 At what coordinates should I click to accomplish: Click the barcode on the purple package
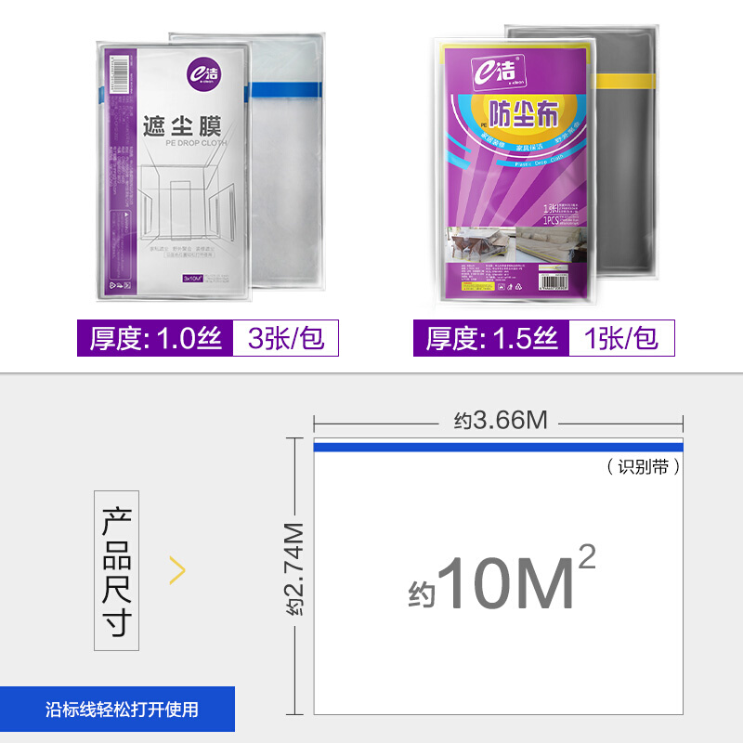pyautogui.click(x=553, y=281)
